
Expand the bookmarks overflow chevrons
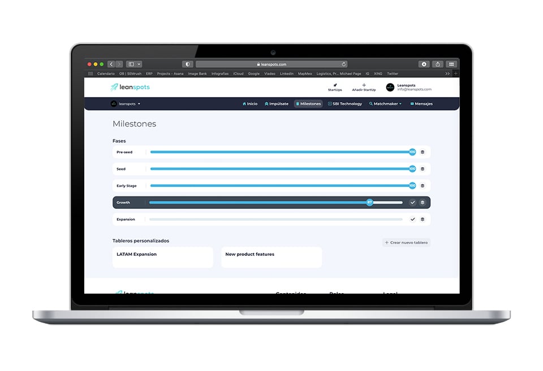point(447,73)
